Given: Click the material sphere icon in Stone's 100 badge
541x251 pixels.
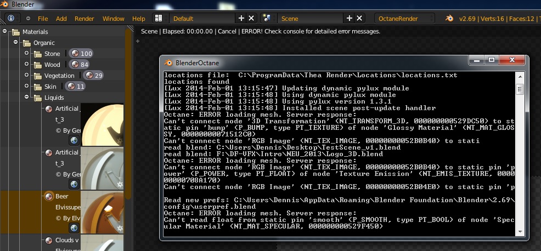Looking at the screenshot, I should [x=75, y=54].
